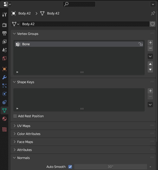This screenshot has width=158, height=170.
Task: Open the Render properties tab
Action: [x=4, y=25]
